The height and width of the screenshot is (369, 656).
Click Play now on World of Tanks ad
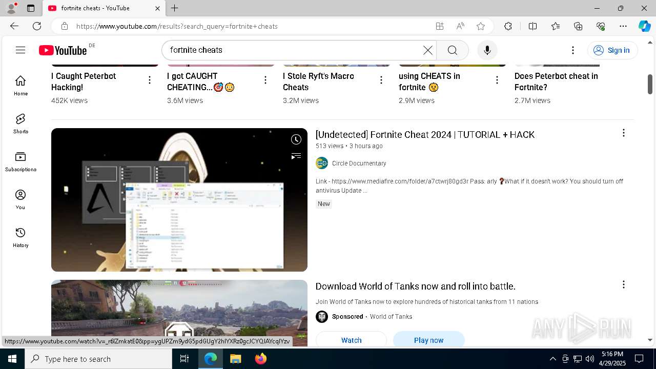pyautogui.click(x=428, y=340)
